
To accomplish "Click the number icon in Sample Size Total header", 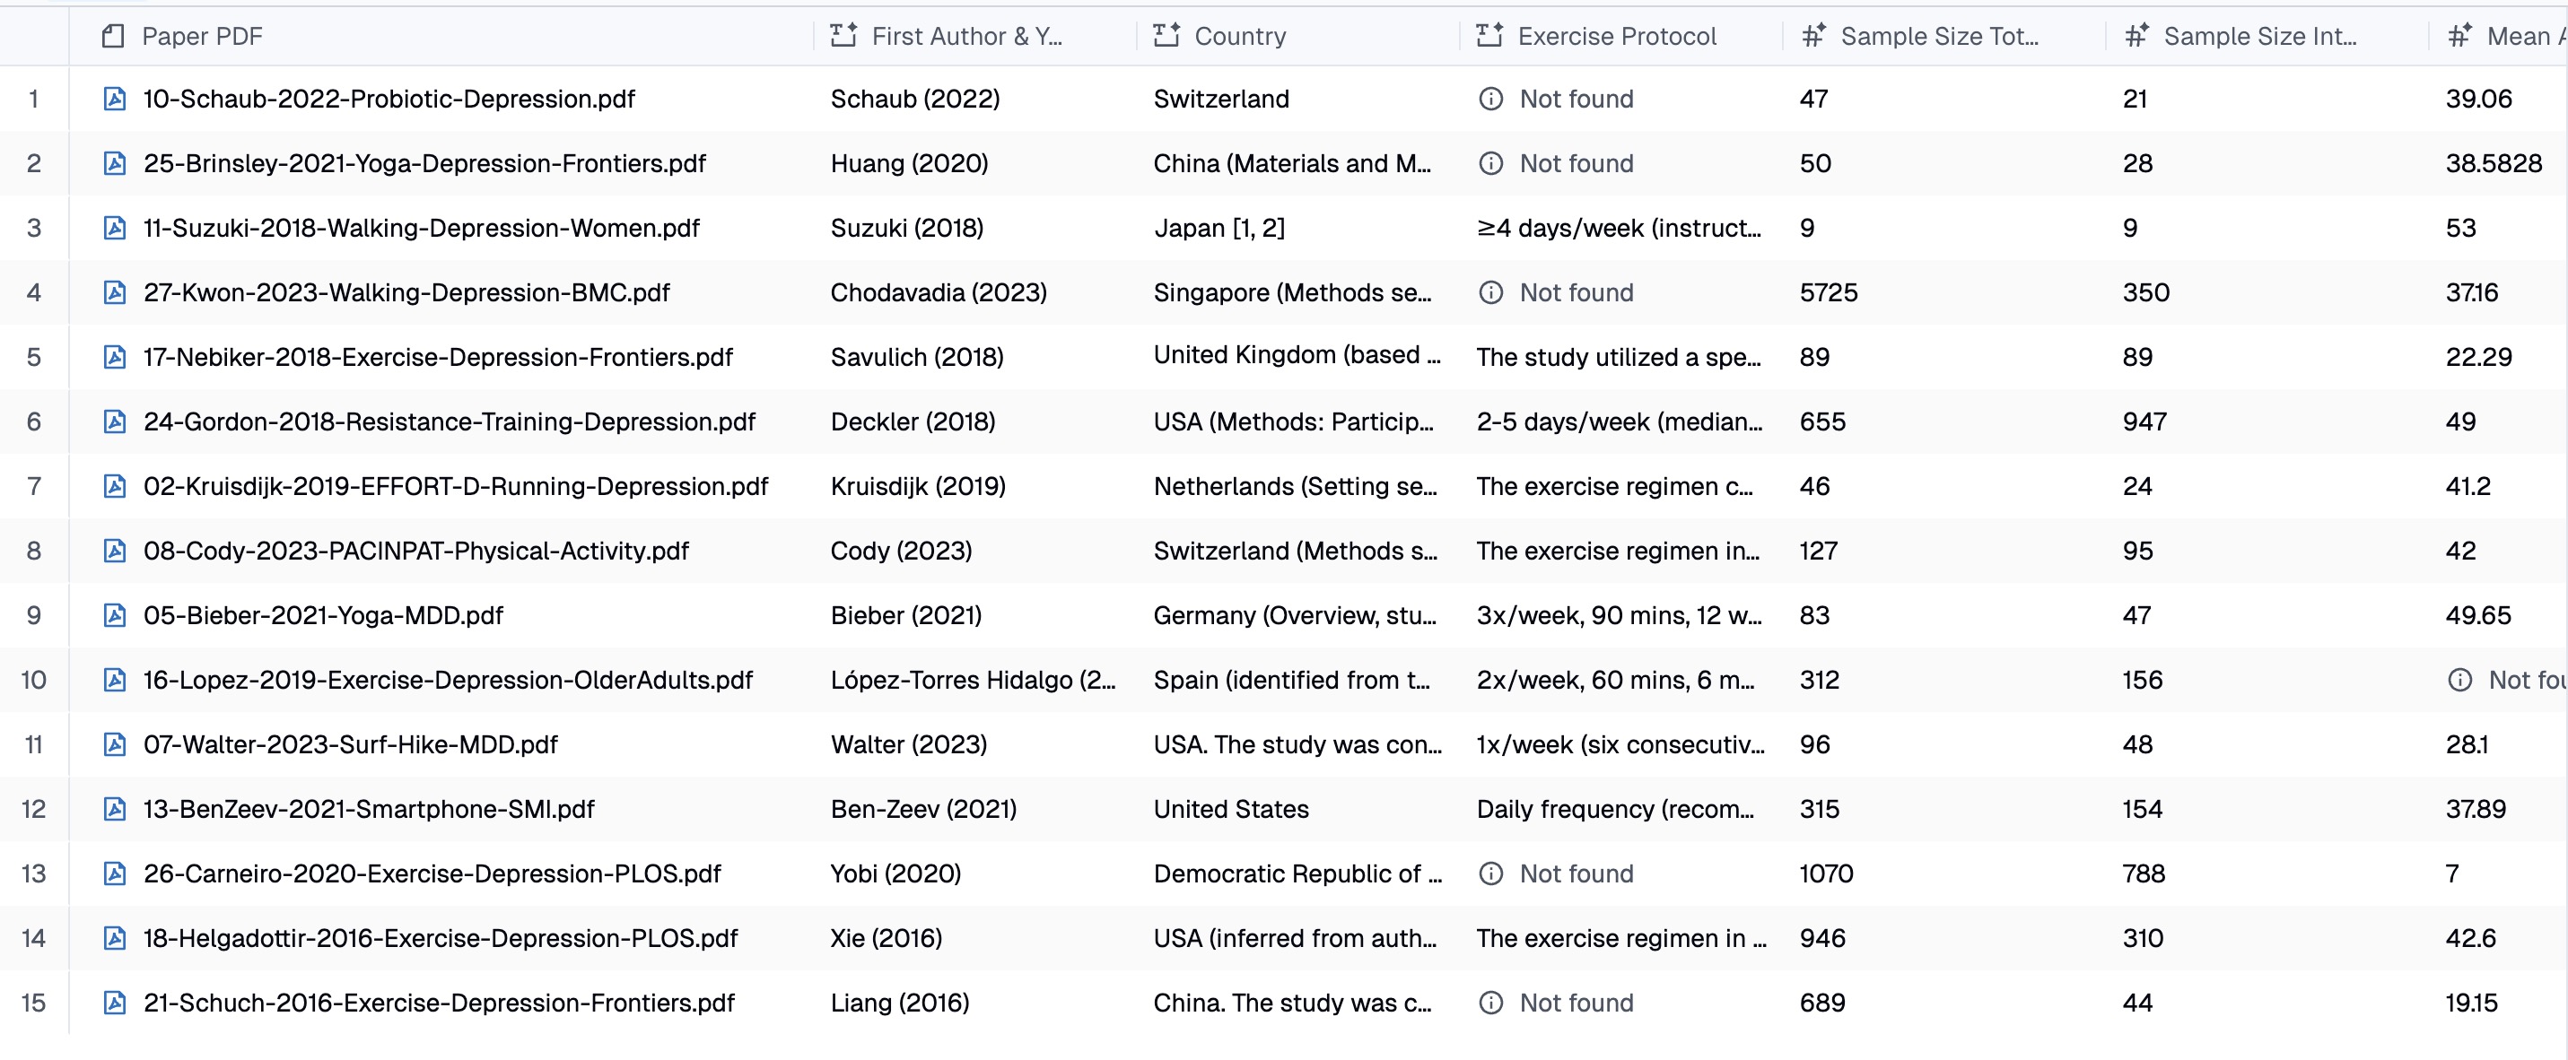I will [x=1813, y=35].
